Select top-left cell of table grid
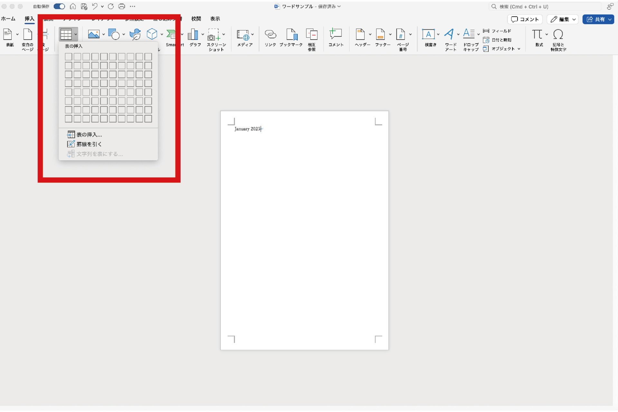 click(x=69, y=57)
